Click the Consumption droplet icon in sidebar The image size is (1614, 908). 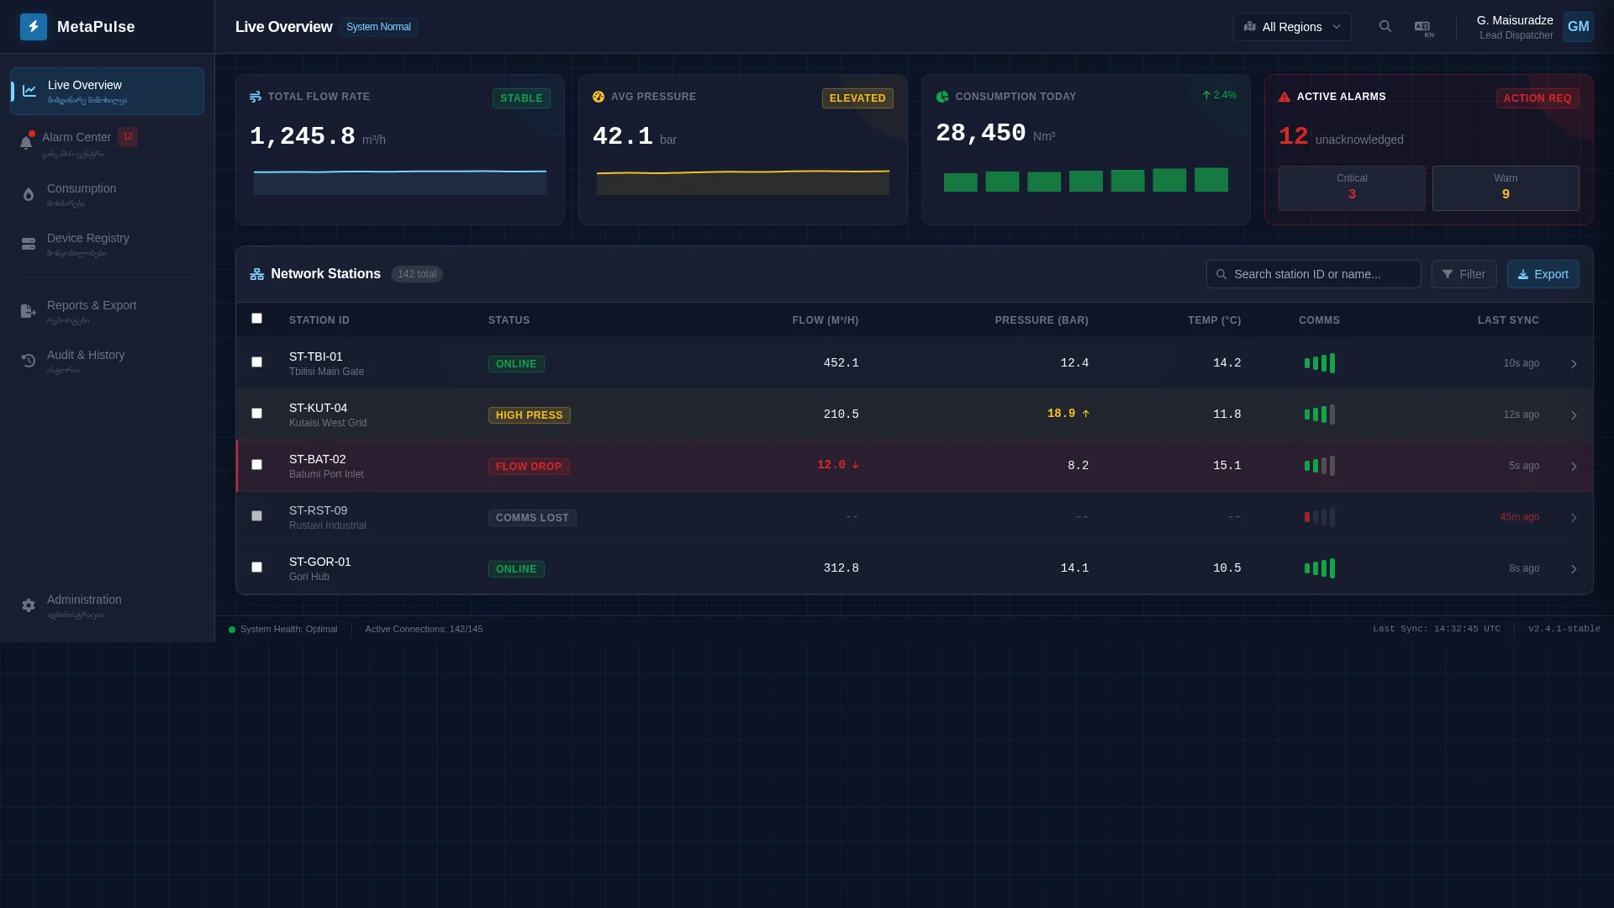click(29, 194)
